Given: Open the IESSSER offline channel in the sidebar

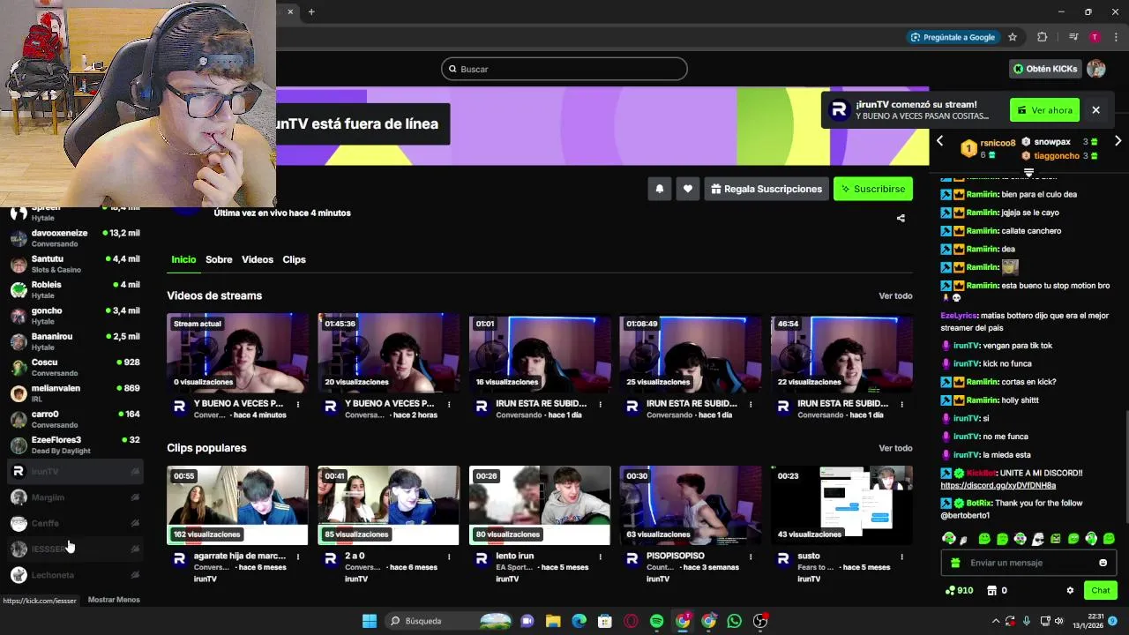Looking at the screenshot, I should click(75, 549).
